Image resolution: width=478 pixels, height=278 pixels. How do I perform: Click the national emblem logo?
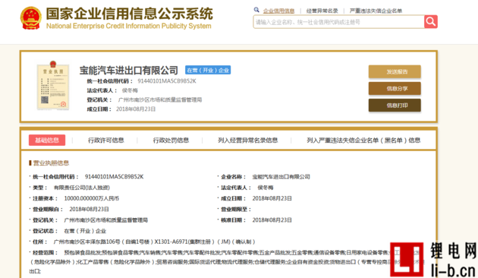(31, 18)
